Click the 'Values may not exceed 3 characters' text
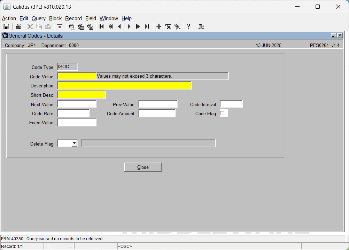 pyautogui.click(x=134, y=76)
